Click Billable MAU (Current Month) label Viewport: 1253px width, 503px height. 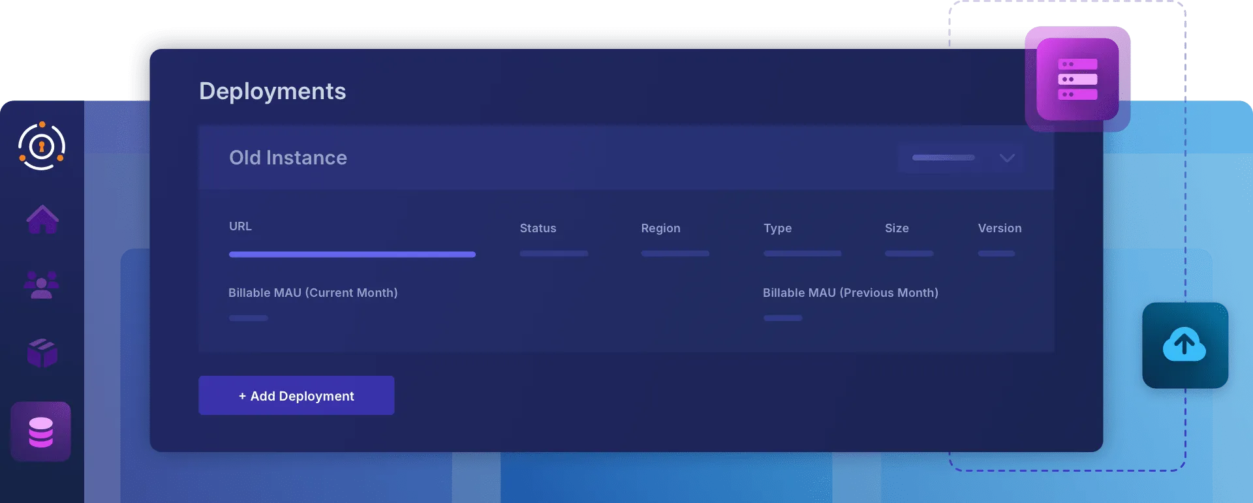[313, 293]
